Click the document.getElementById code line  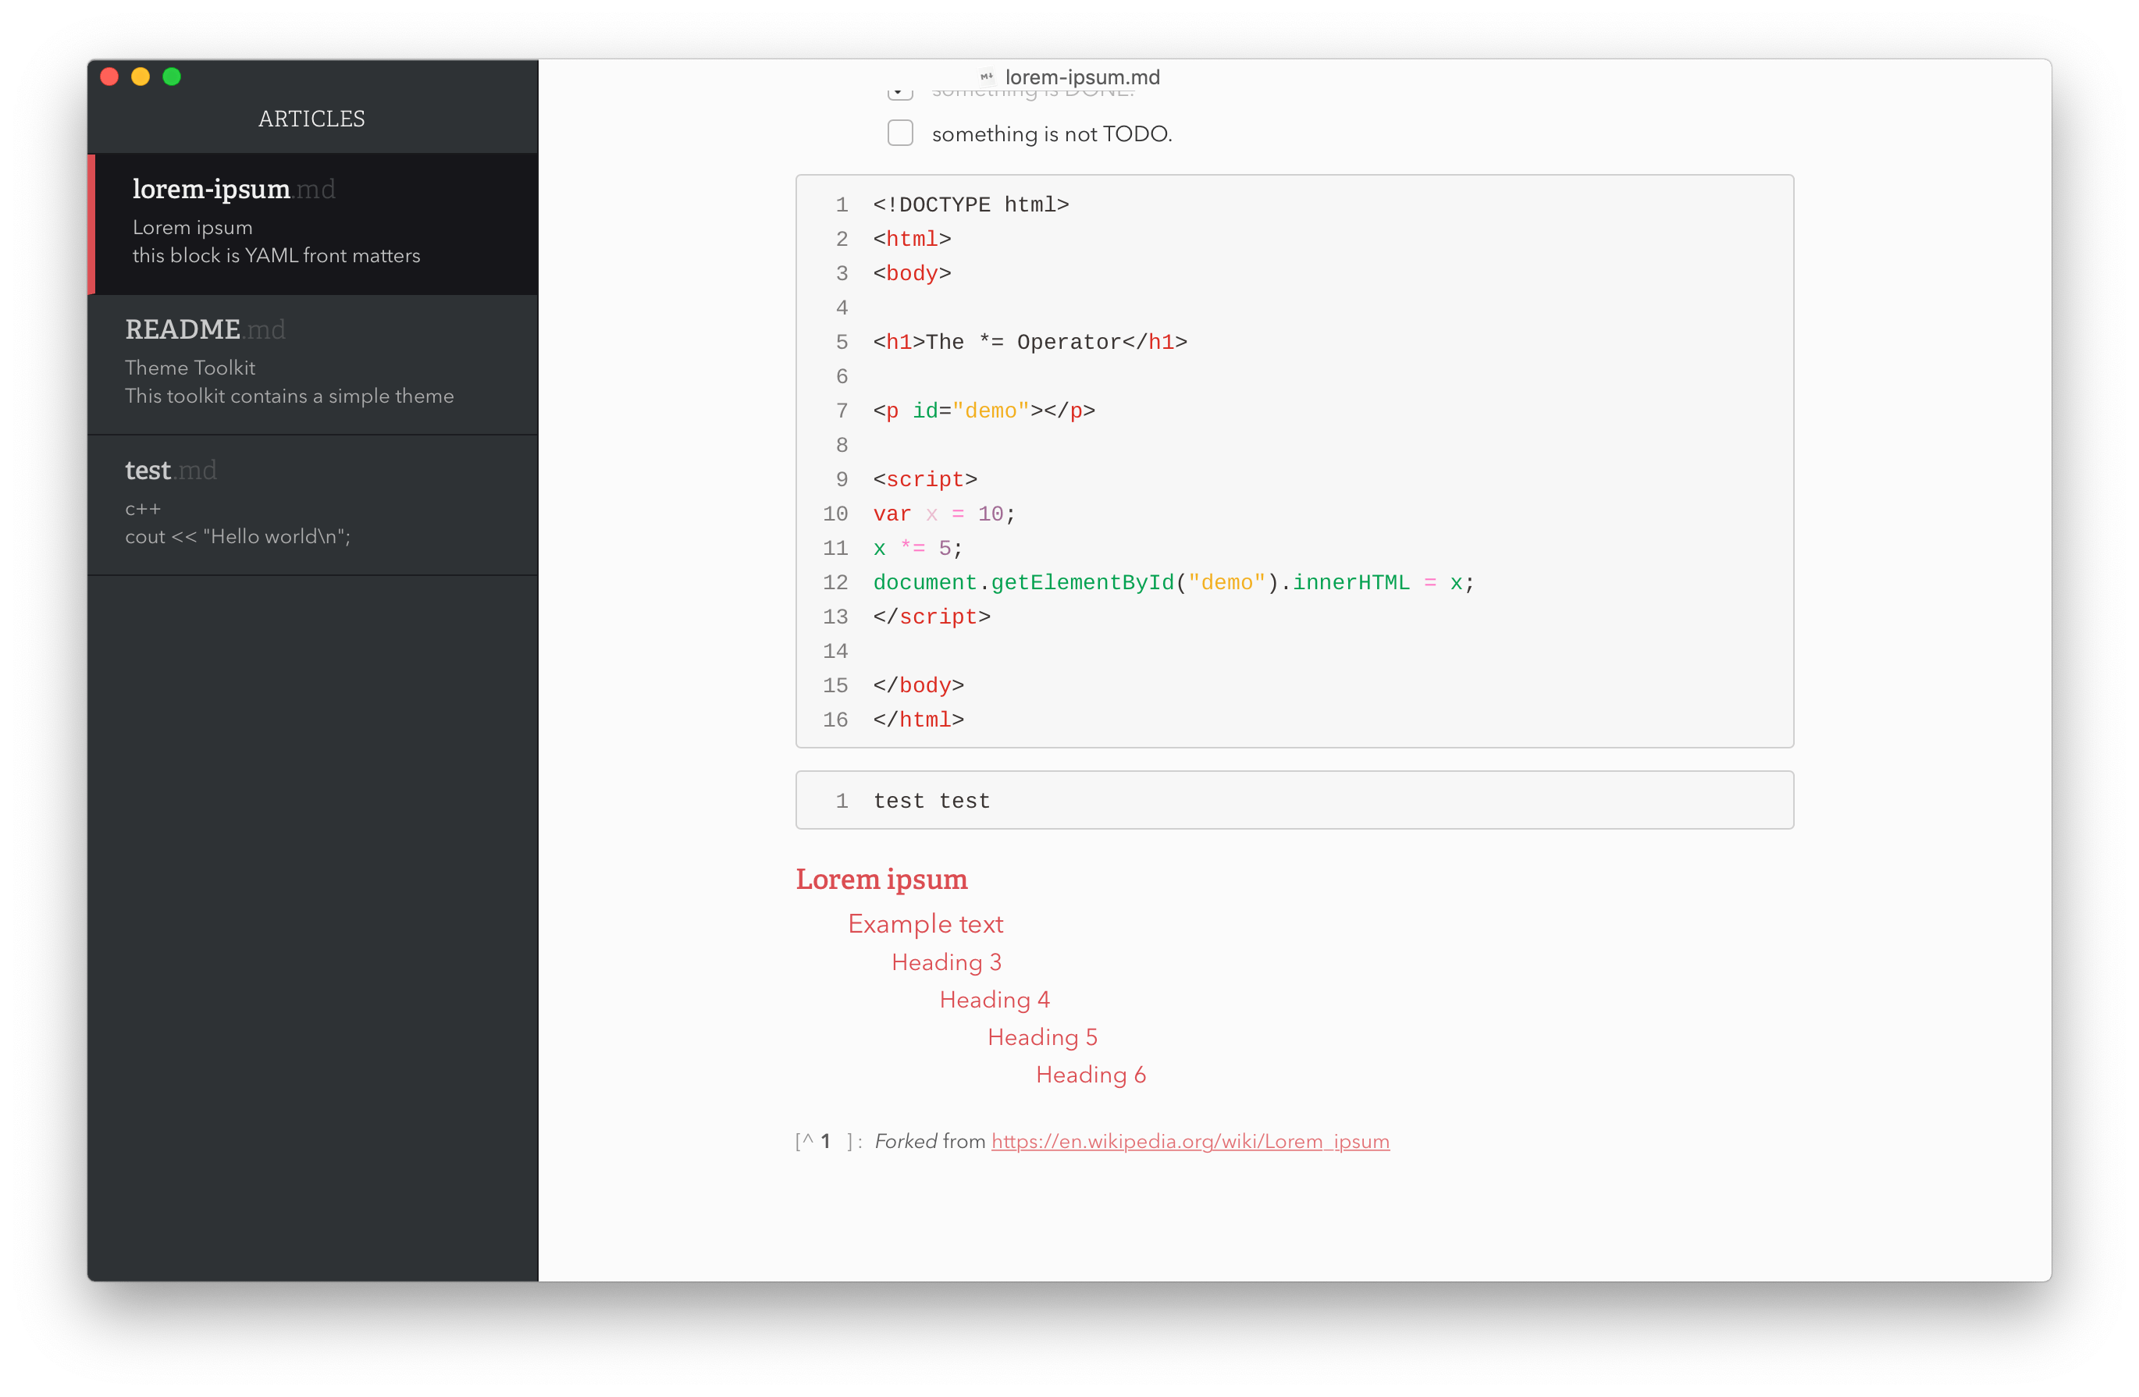1174,582
